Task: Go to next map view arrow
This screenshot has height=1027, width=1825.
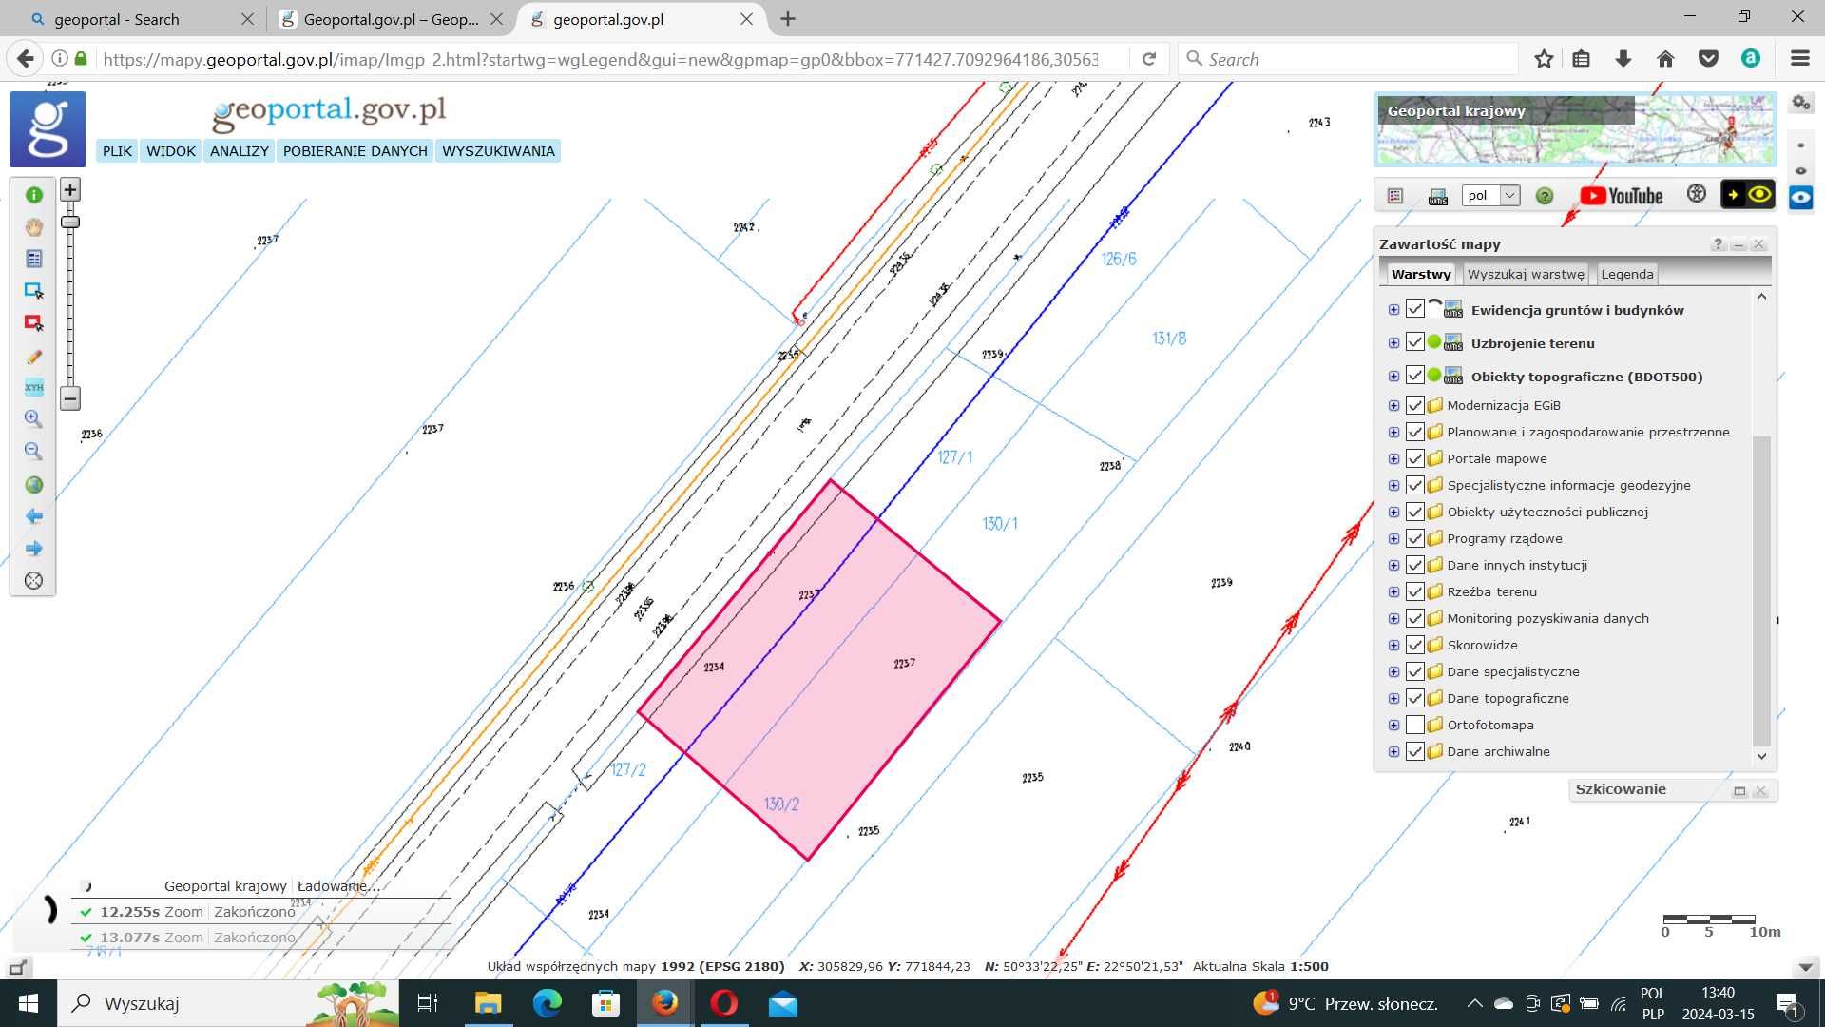Action: pyautogui.click(x=34, y=549)
